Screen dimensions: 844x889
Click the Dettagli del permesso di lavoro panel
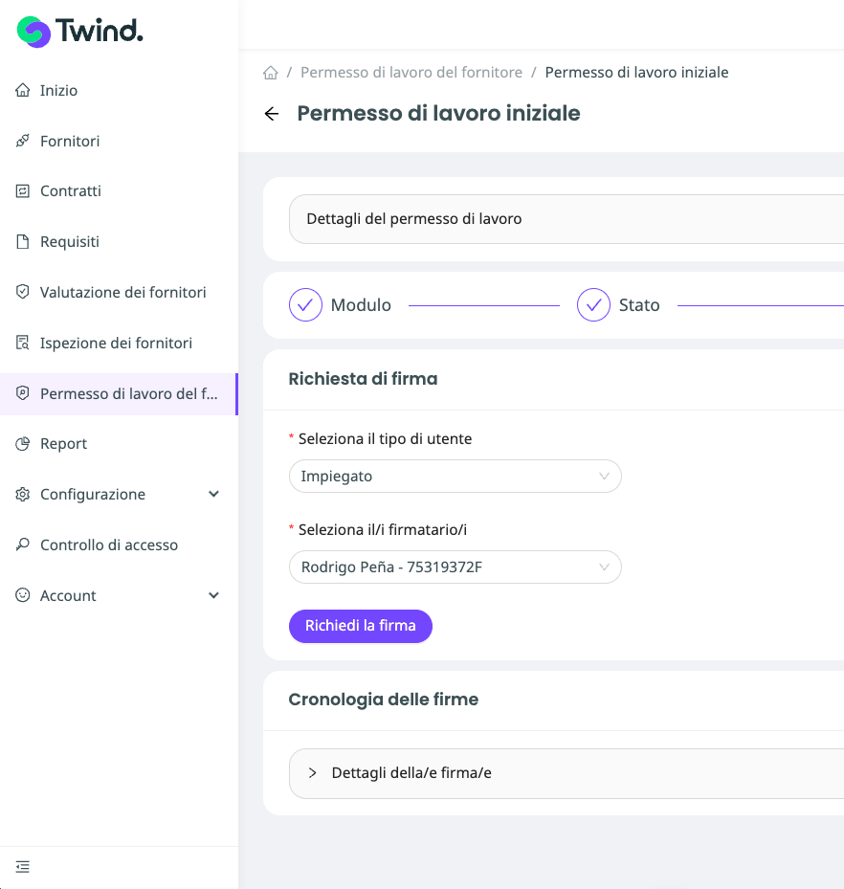(x=565, y=219)
